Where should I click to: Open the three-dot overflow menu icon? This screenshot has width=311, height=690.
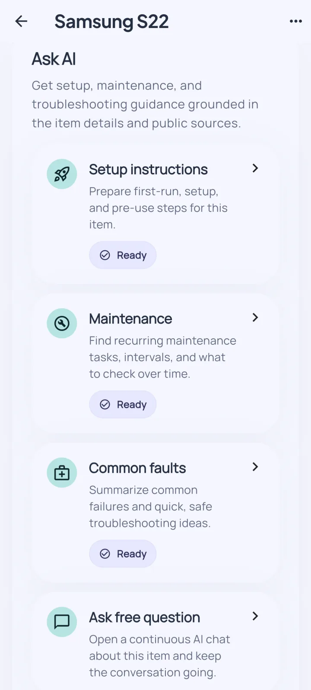pos(295,21)
